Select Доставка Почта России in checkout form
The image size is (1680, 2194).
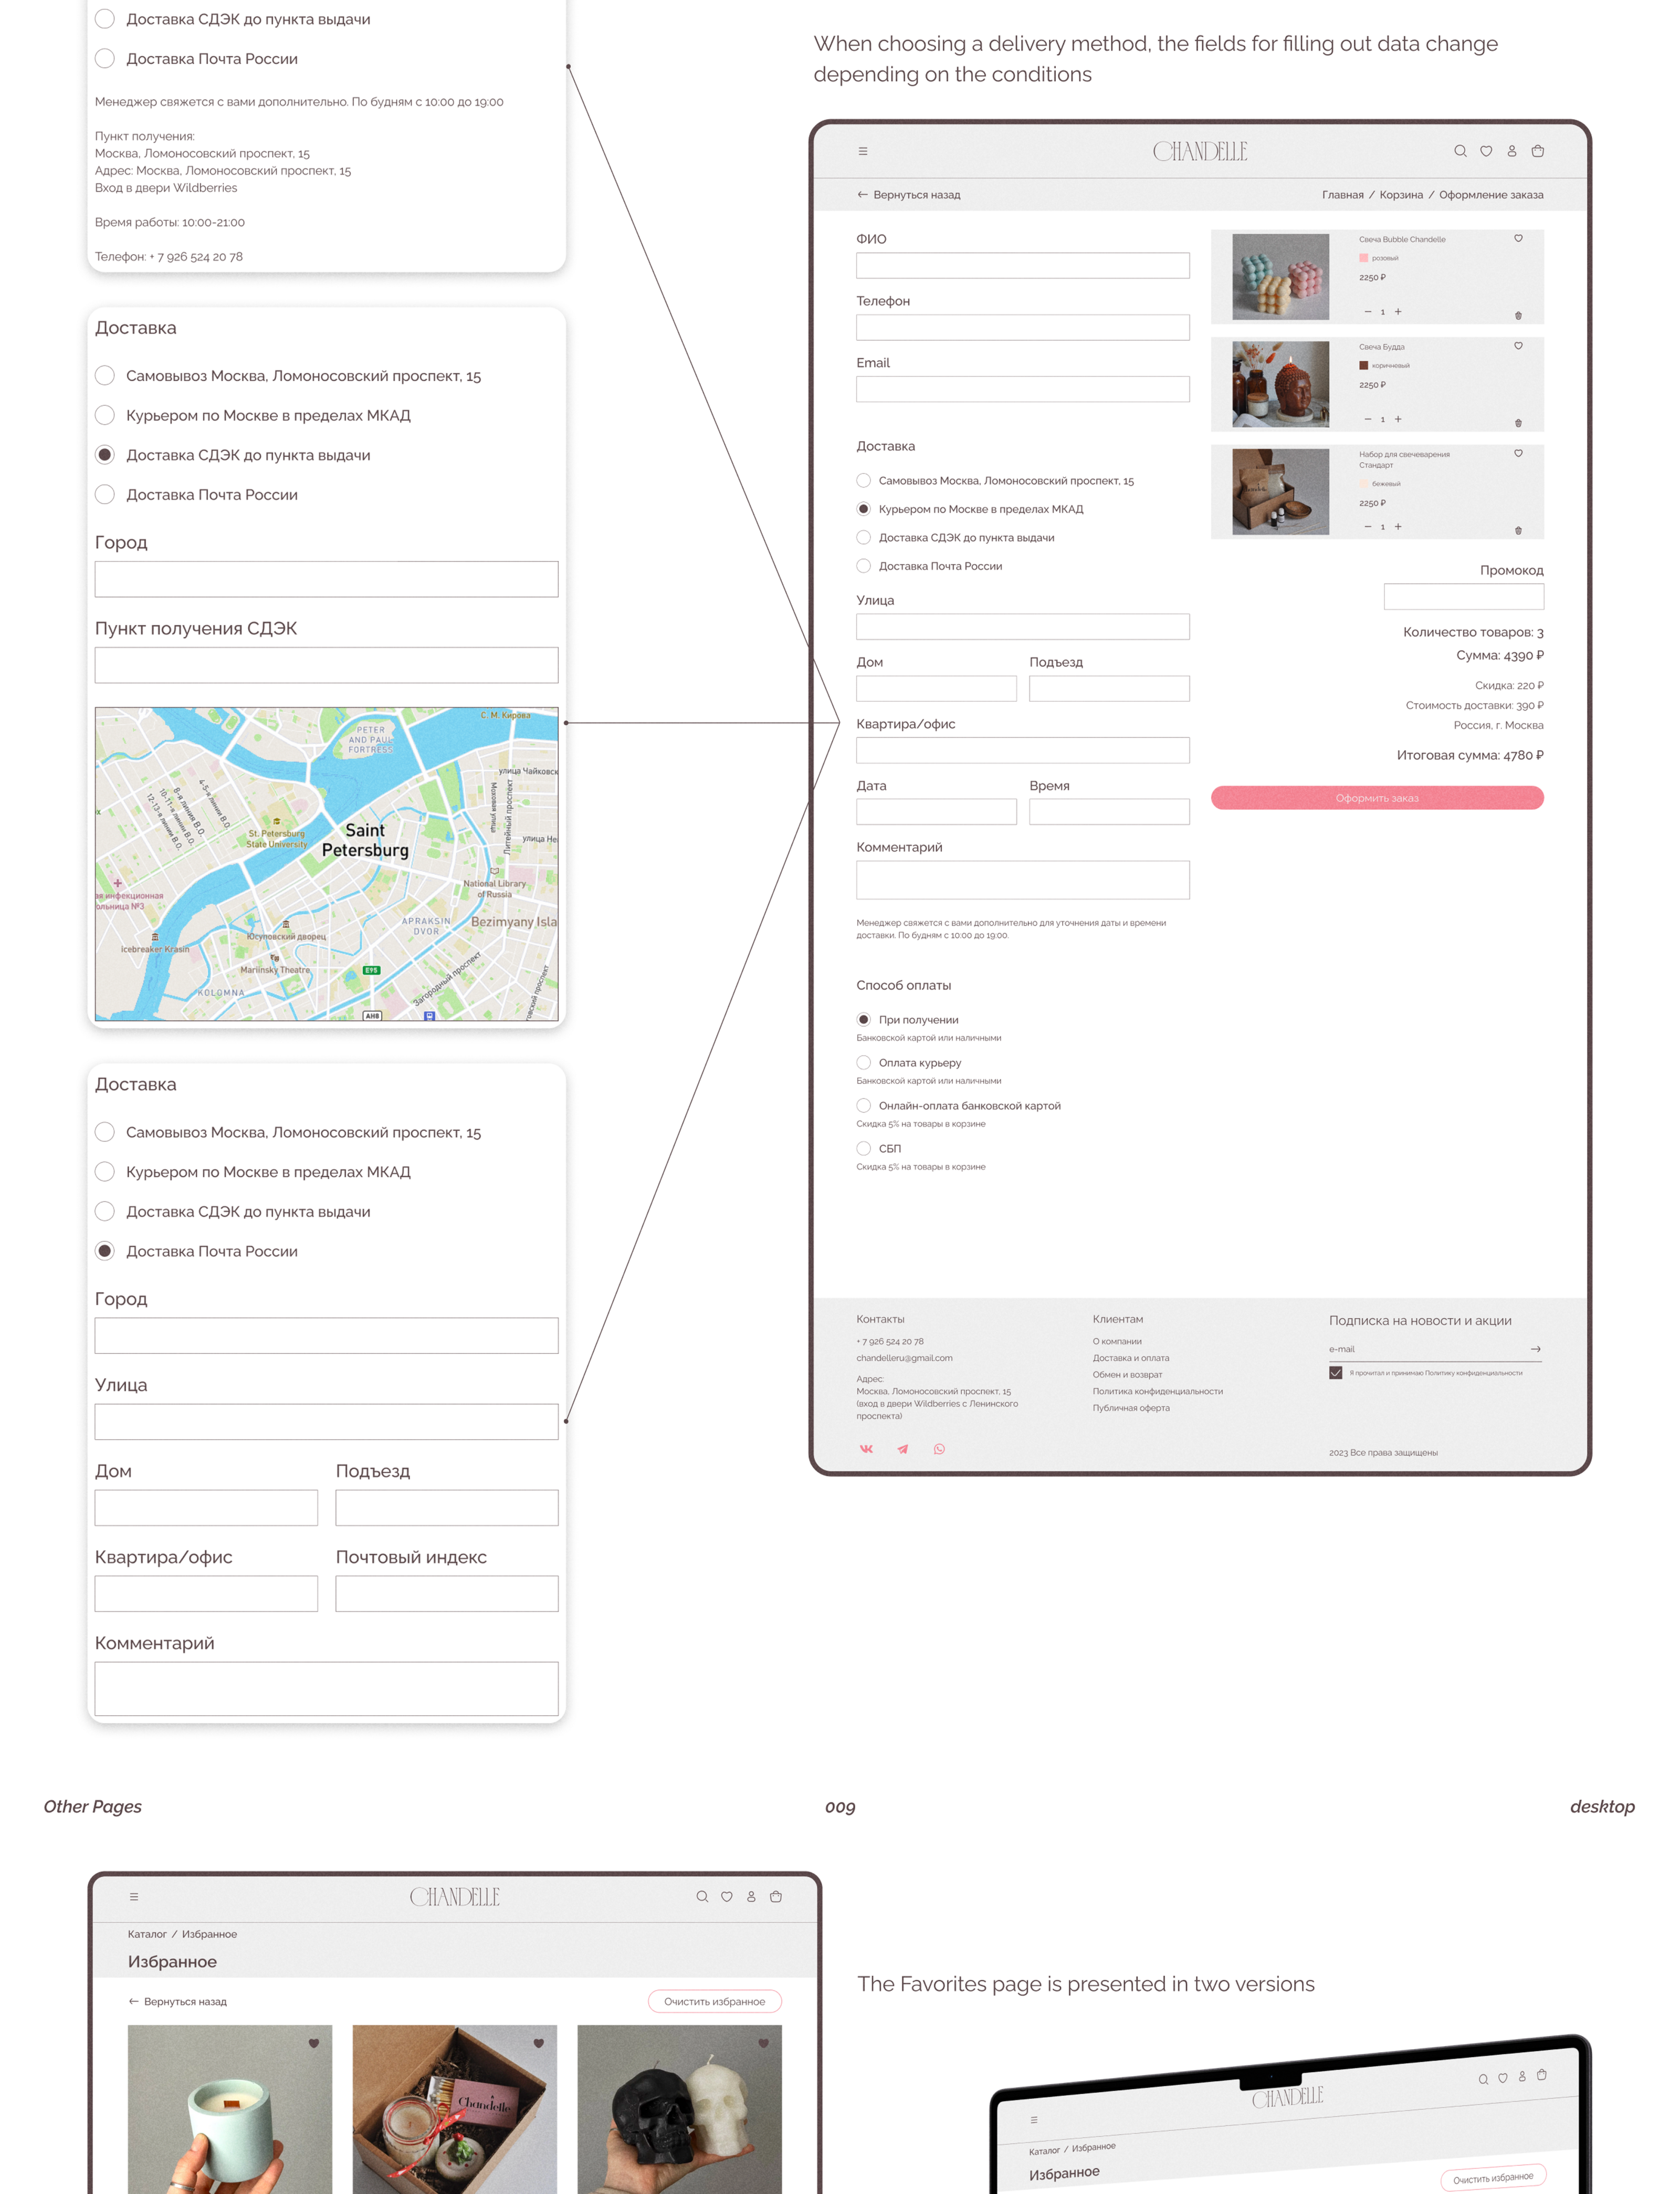click(x=864, y=566)
